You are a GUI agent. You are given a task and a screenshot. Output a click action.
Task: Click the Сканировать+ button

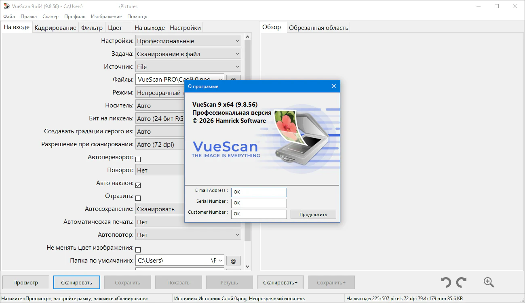(x=280, y=282)
